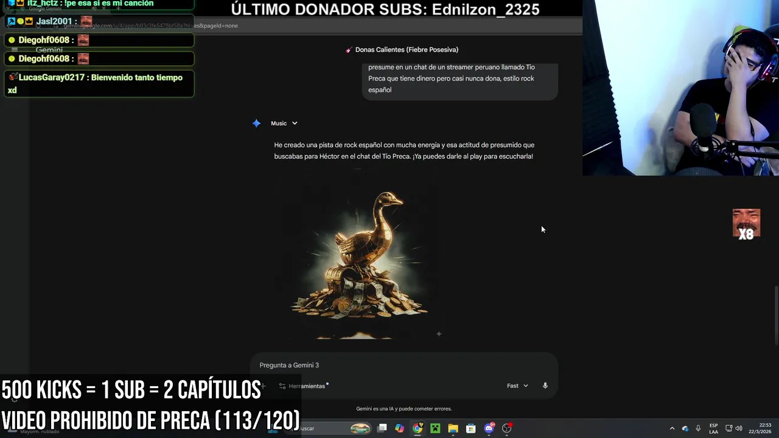The image size is (779, 438).
Task: Click the ÚLTIMO DONADOR SUBS Ednilzon_2325 banner
Action: pos(385,9)
